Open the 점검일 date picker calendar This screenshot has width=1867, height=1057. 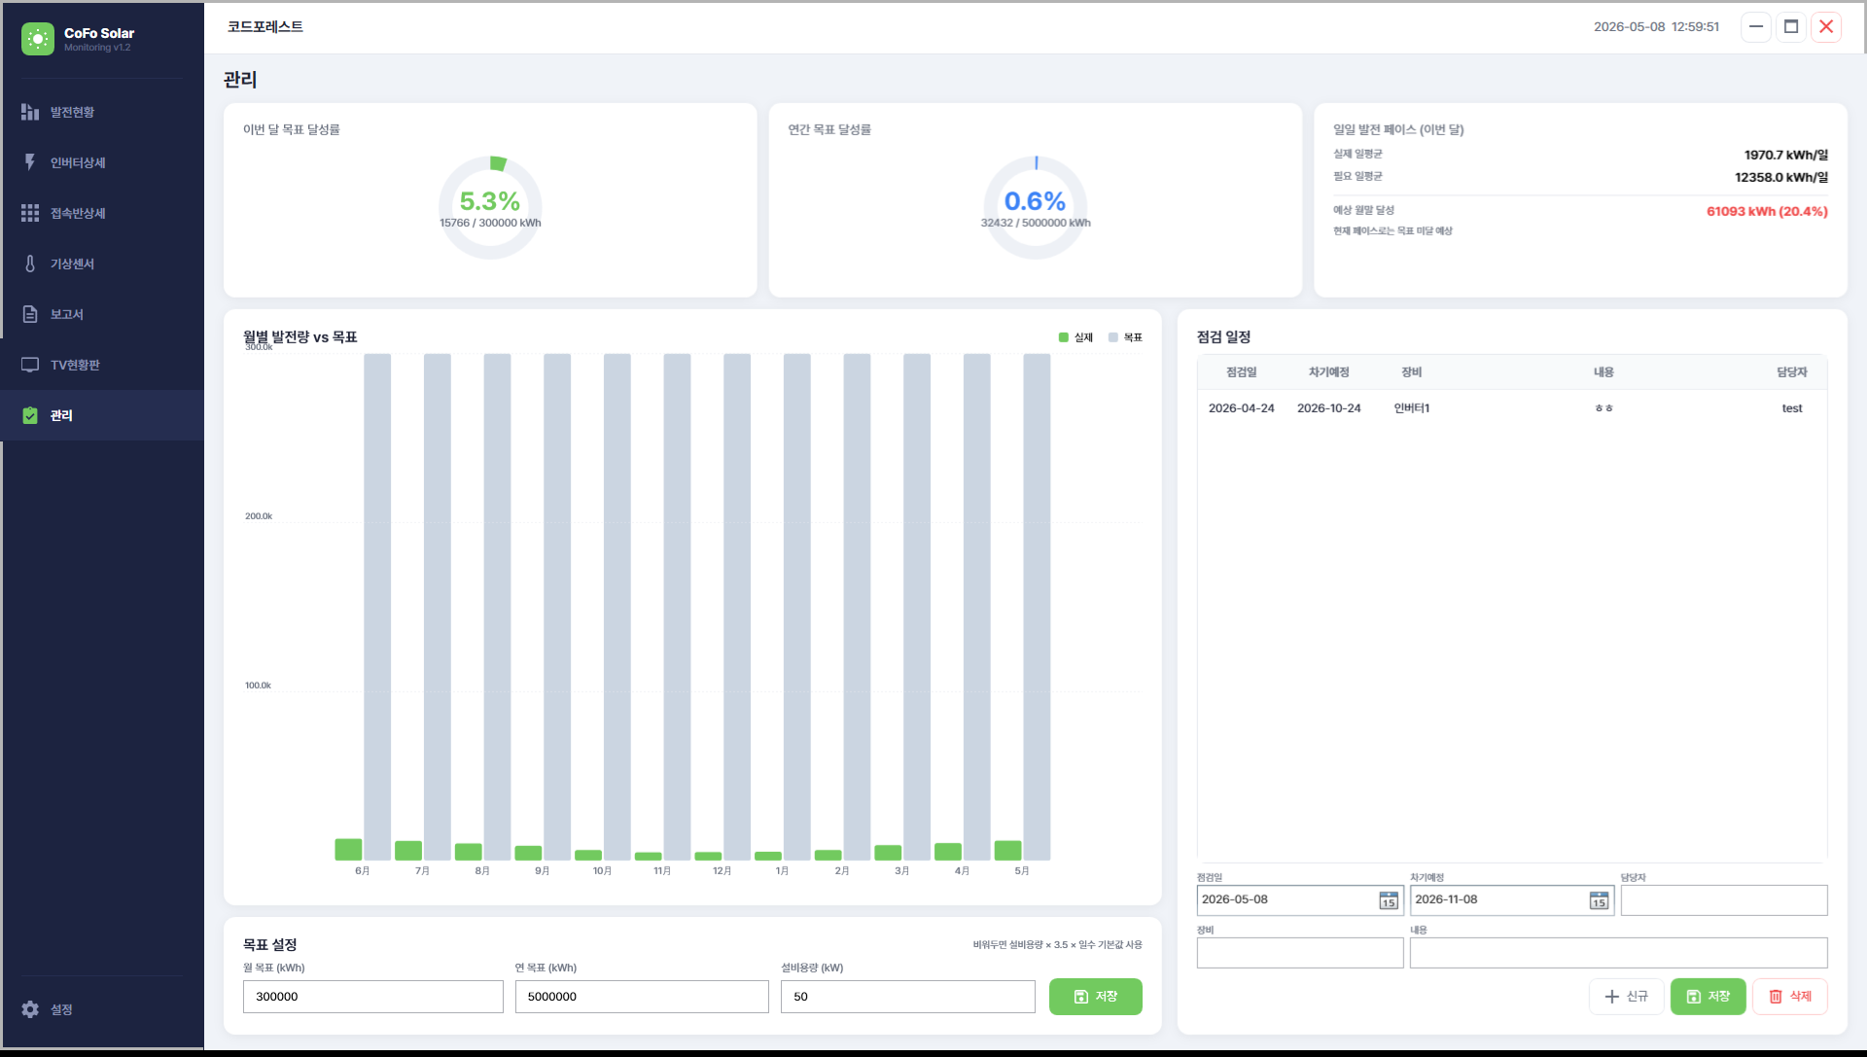click(1389, 900)
